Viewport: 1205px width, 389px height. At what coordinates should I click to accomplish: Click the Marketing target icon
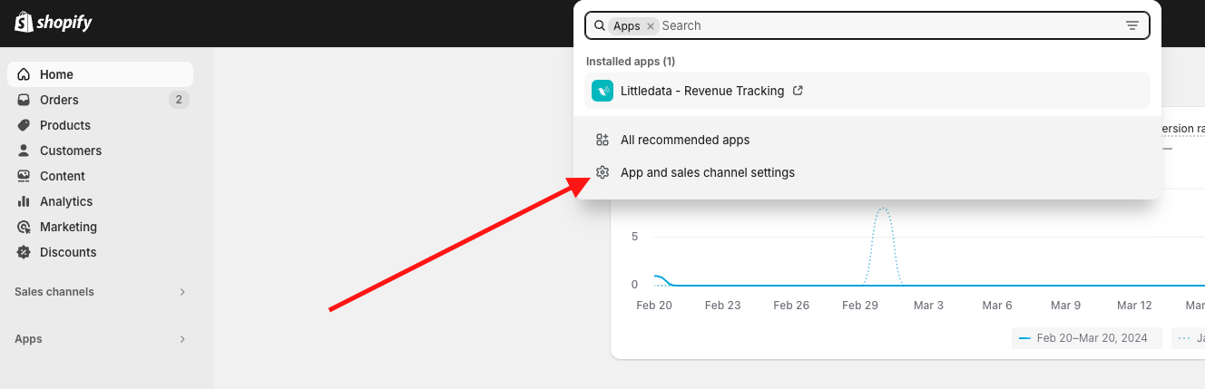[x=24, y=227]
